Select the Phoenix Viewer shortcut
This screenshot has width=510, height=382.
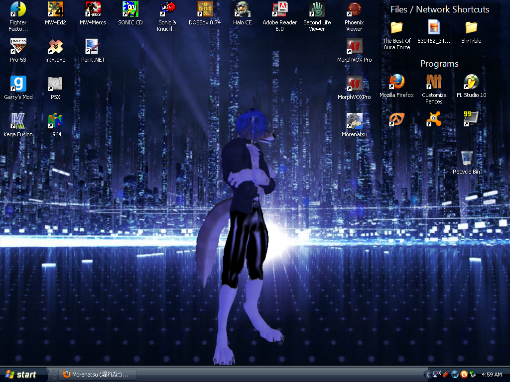pyautogui.click(x=354, y=10)
